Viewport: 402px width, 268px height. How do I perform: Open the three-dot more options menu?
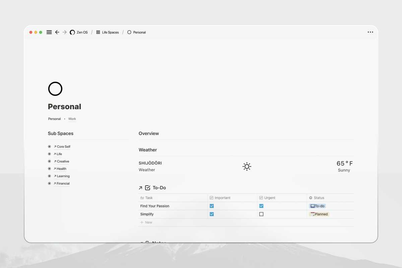[370, 32]
